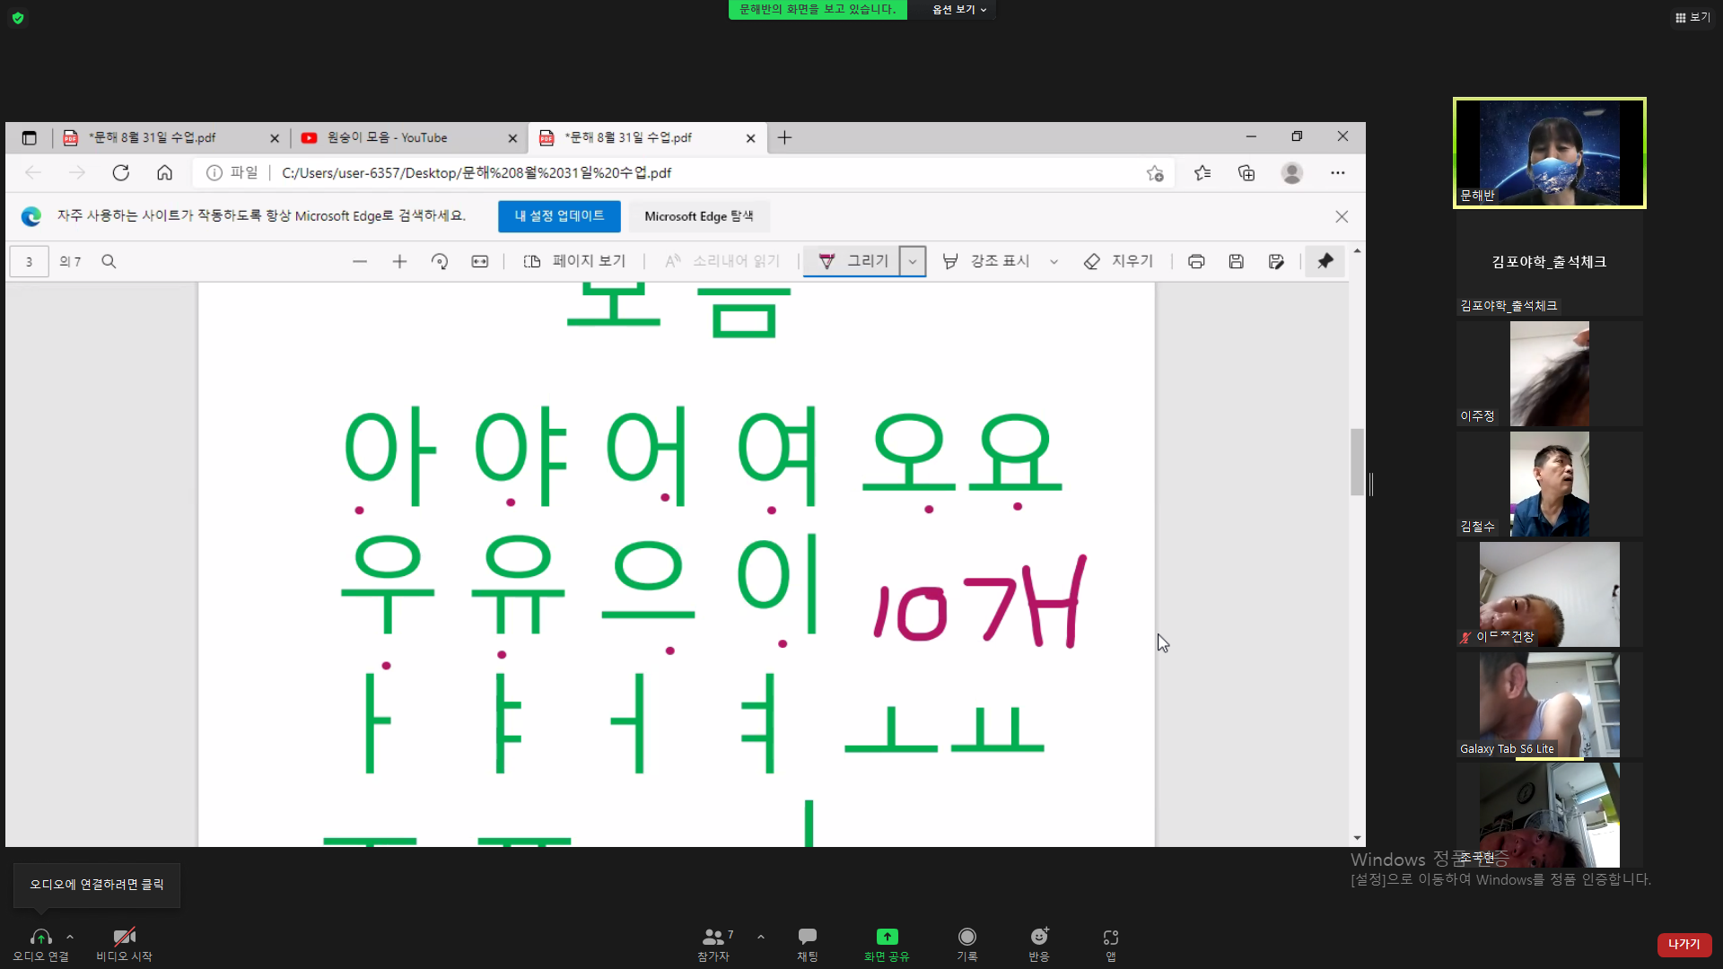1723x969 pixels.
Task: Open Edge settings and more menu
Action: click(1338, 173)
